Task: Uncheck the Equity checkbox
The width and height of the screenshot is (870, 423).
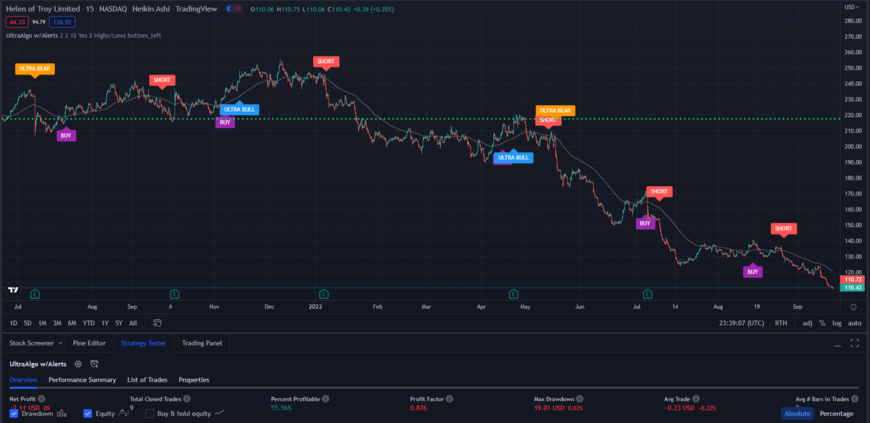Action: click(88, 414)
